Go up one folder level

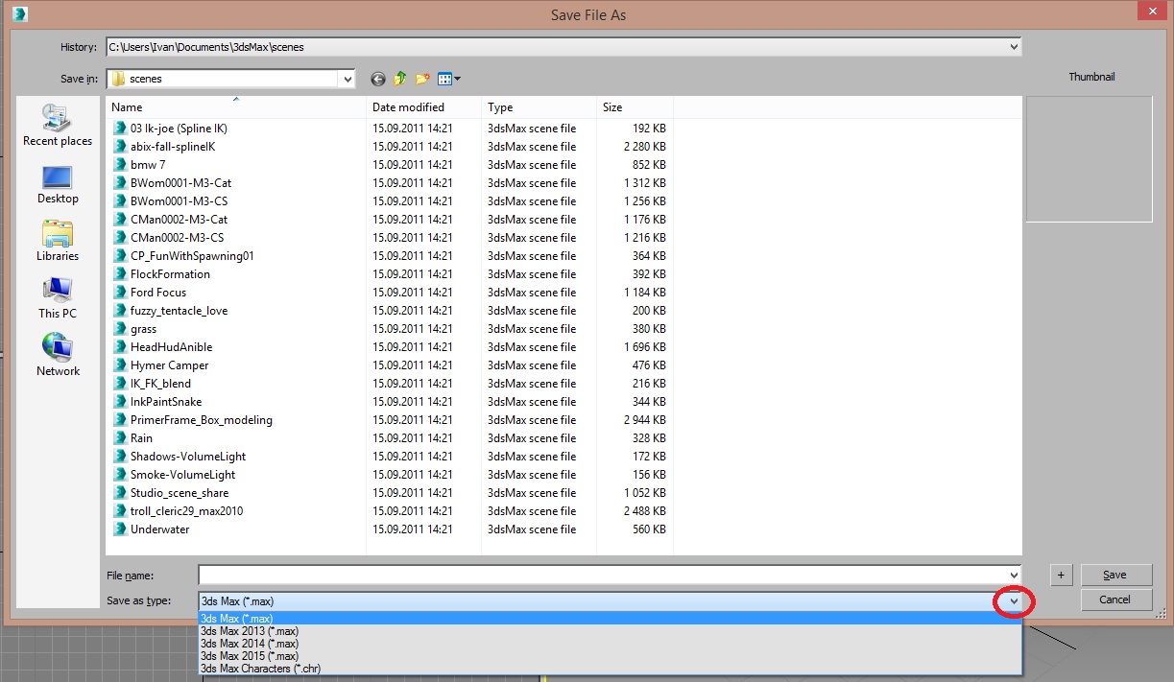point(400,79)
